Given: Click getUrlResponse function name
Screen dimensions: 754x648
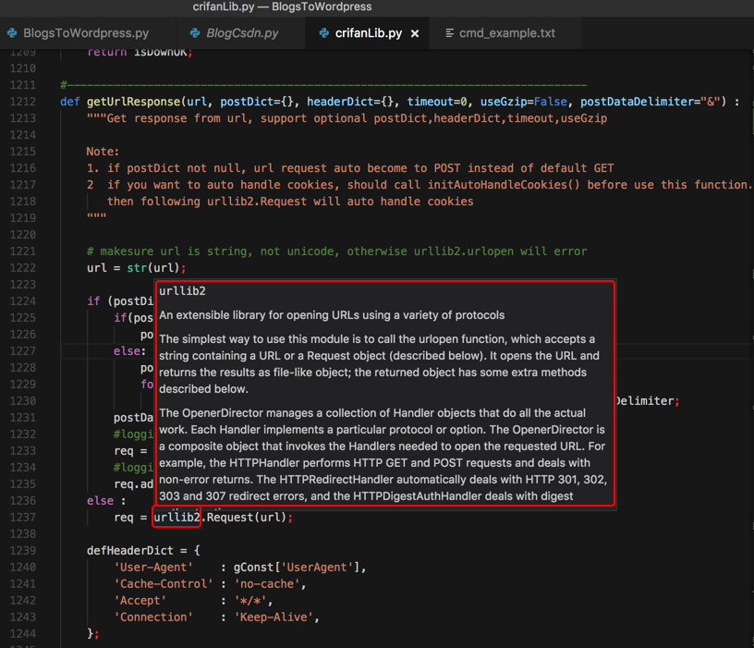Looking at the screenshot, I should [x=133, y=102].
